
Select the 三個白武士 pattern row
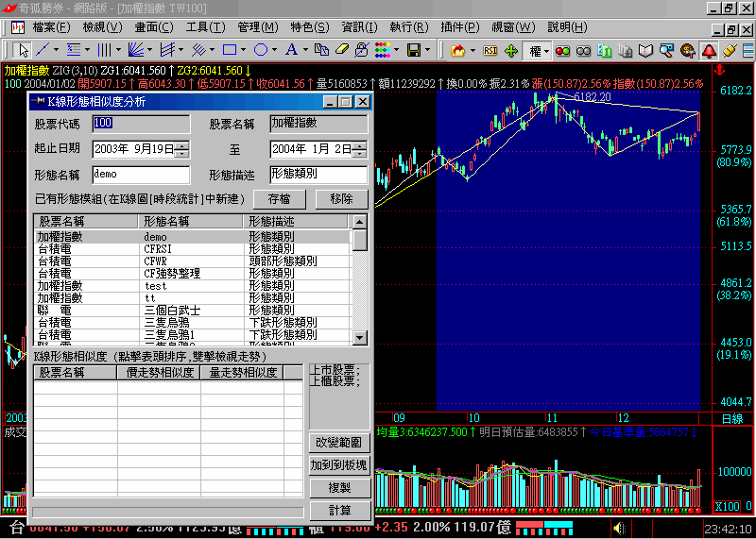click(x=193, y=311)
